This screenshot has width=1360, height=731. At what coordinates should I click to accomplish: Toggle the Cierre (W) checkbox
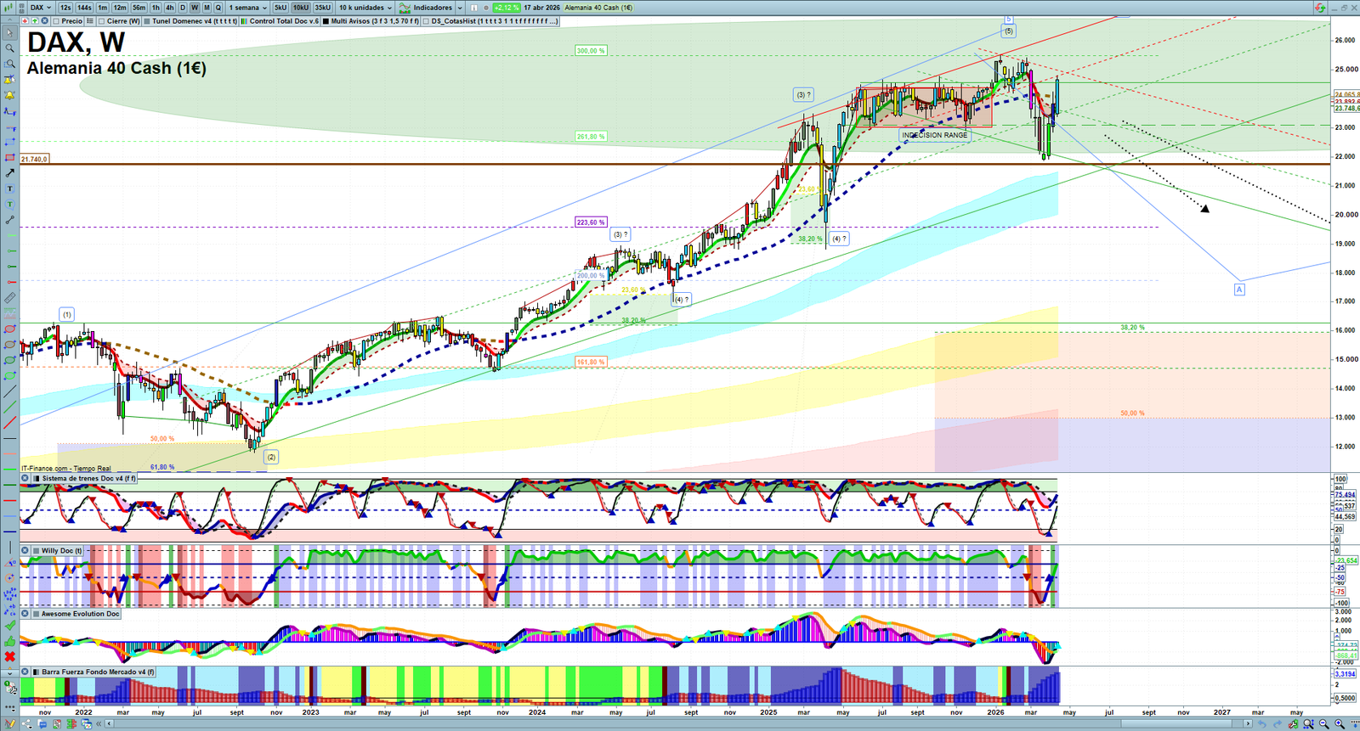click(102, 21)
